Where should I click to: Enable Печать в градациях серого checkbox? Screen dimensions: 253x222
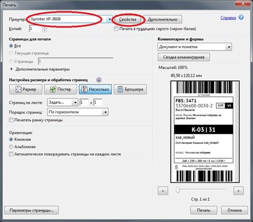(x=116, y=29)
